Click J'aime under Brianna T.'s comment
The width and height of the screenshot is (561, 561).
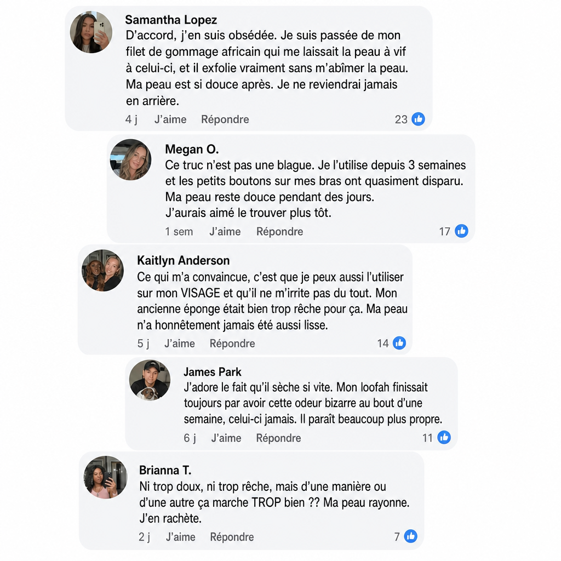(181, 537)
